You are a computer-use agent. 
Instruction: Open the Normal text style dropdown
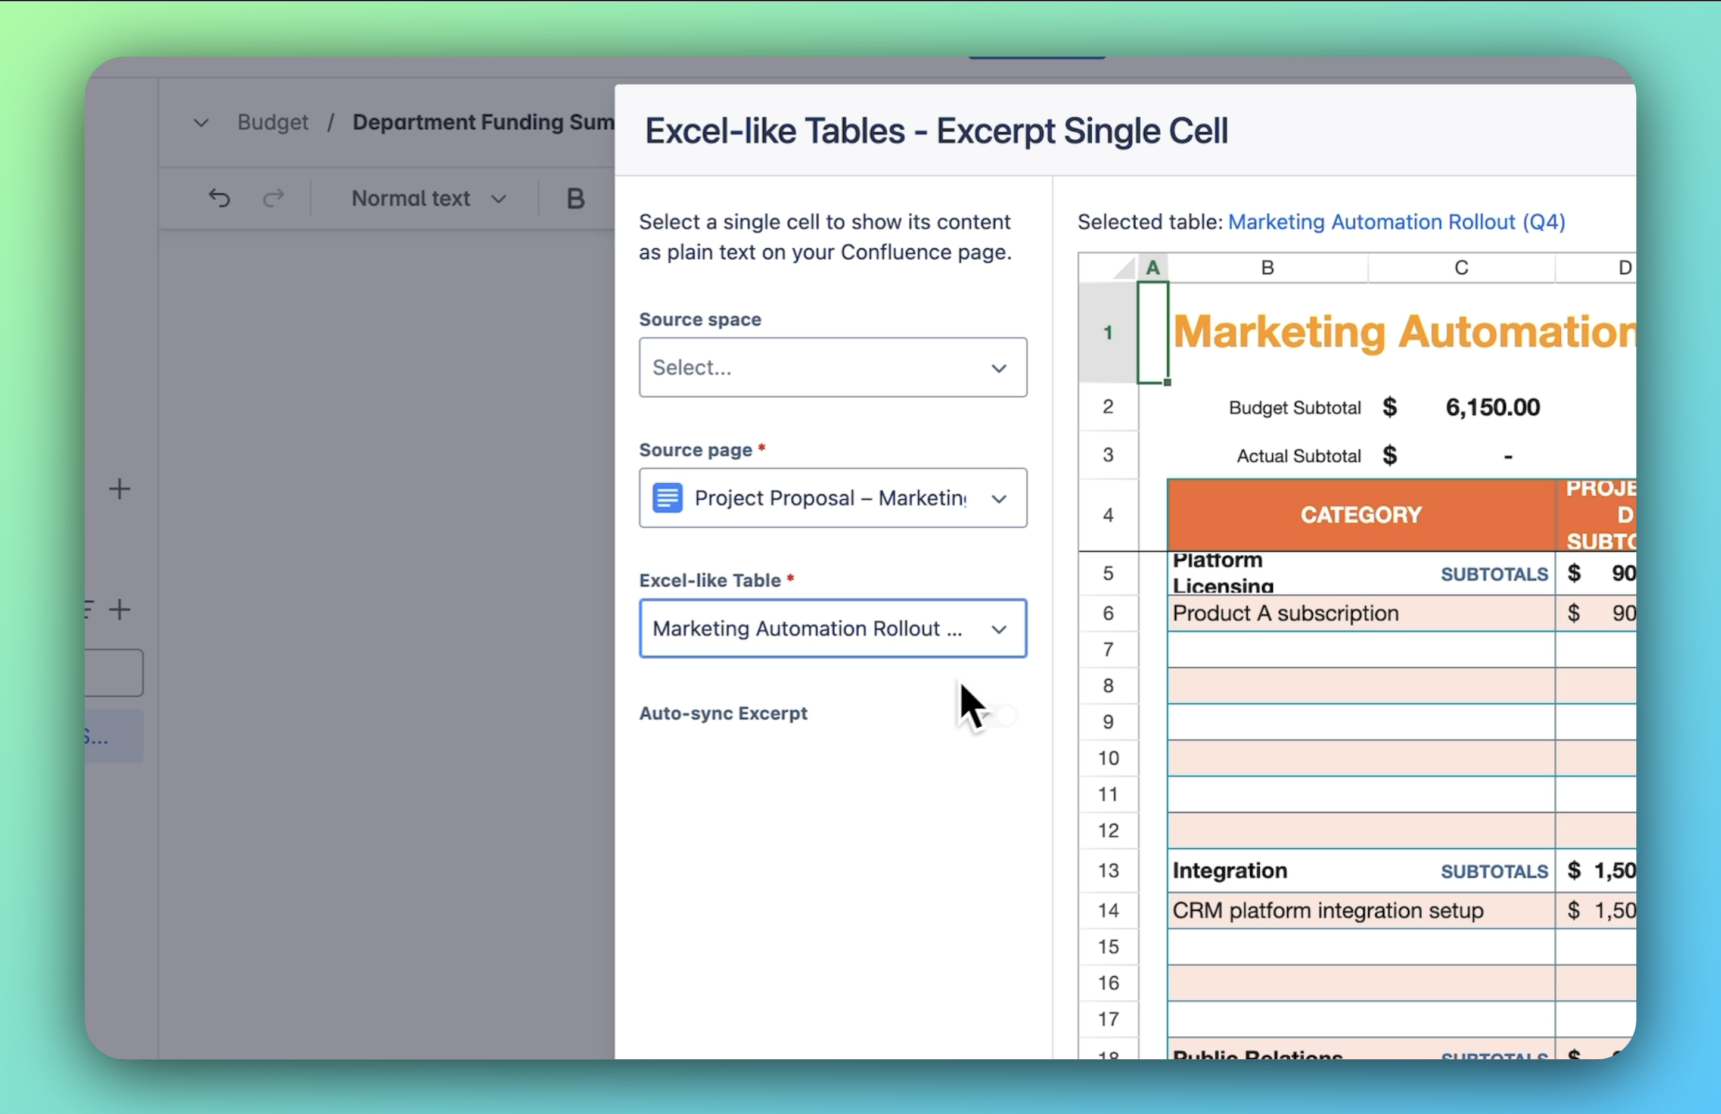[428, 198]
